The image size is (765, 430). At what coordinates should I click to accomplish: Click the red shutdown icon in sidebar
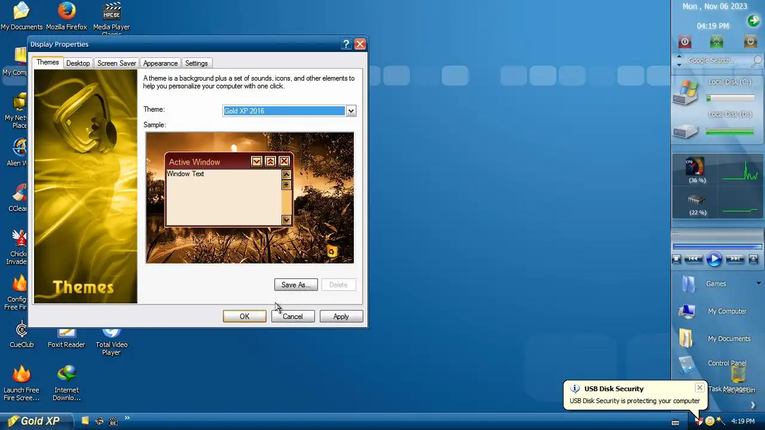[x=685, y=42]
